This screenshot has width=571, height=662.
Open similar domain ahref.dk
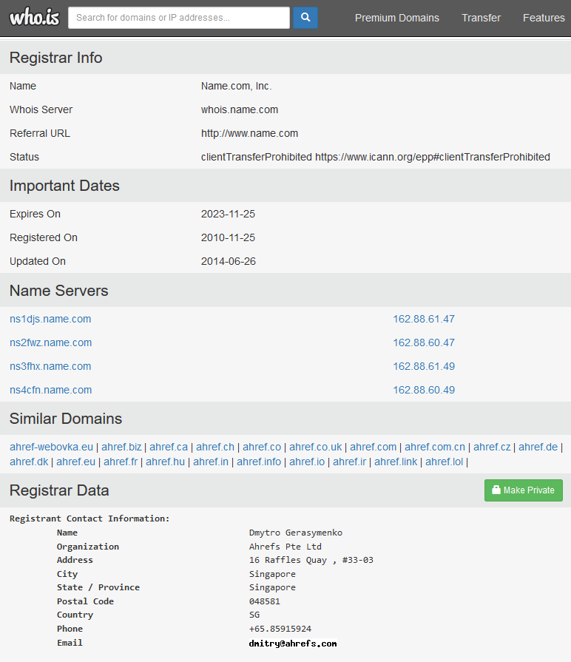29,462
